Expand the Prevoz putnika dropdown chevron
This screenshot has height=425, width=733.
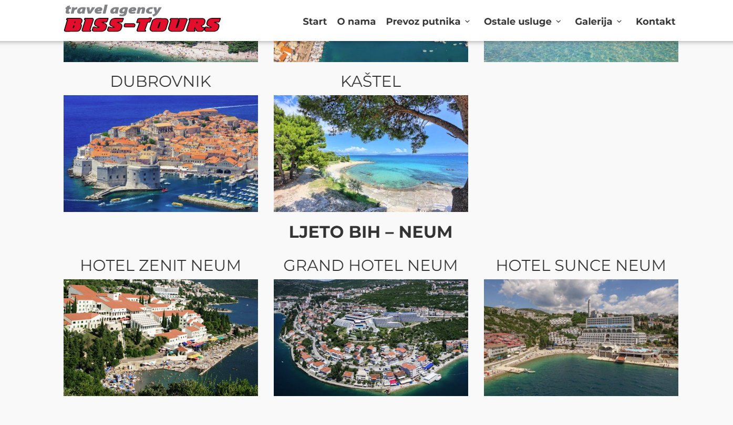tap(467, 22)
